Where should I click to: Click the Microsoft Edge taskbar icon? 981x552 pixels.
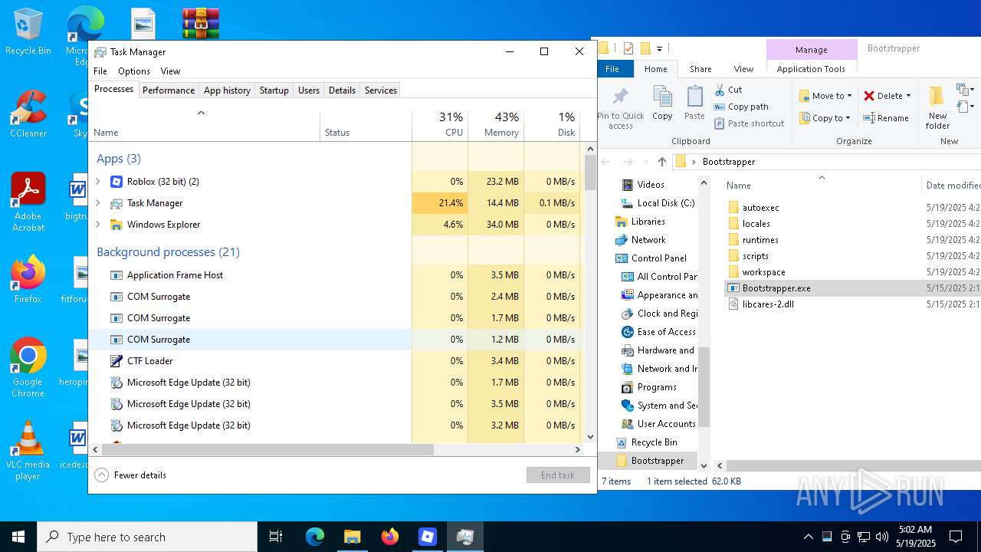[x=315, y=537]
